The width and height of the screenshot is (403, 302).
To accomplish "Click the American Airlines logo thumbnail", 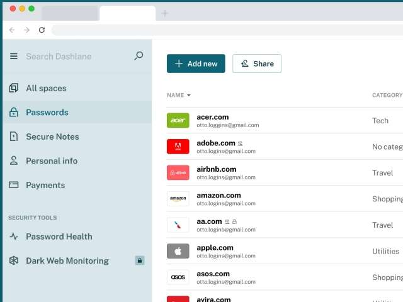I will pos(178,225).
